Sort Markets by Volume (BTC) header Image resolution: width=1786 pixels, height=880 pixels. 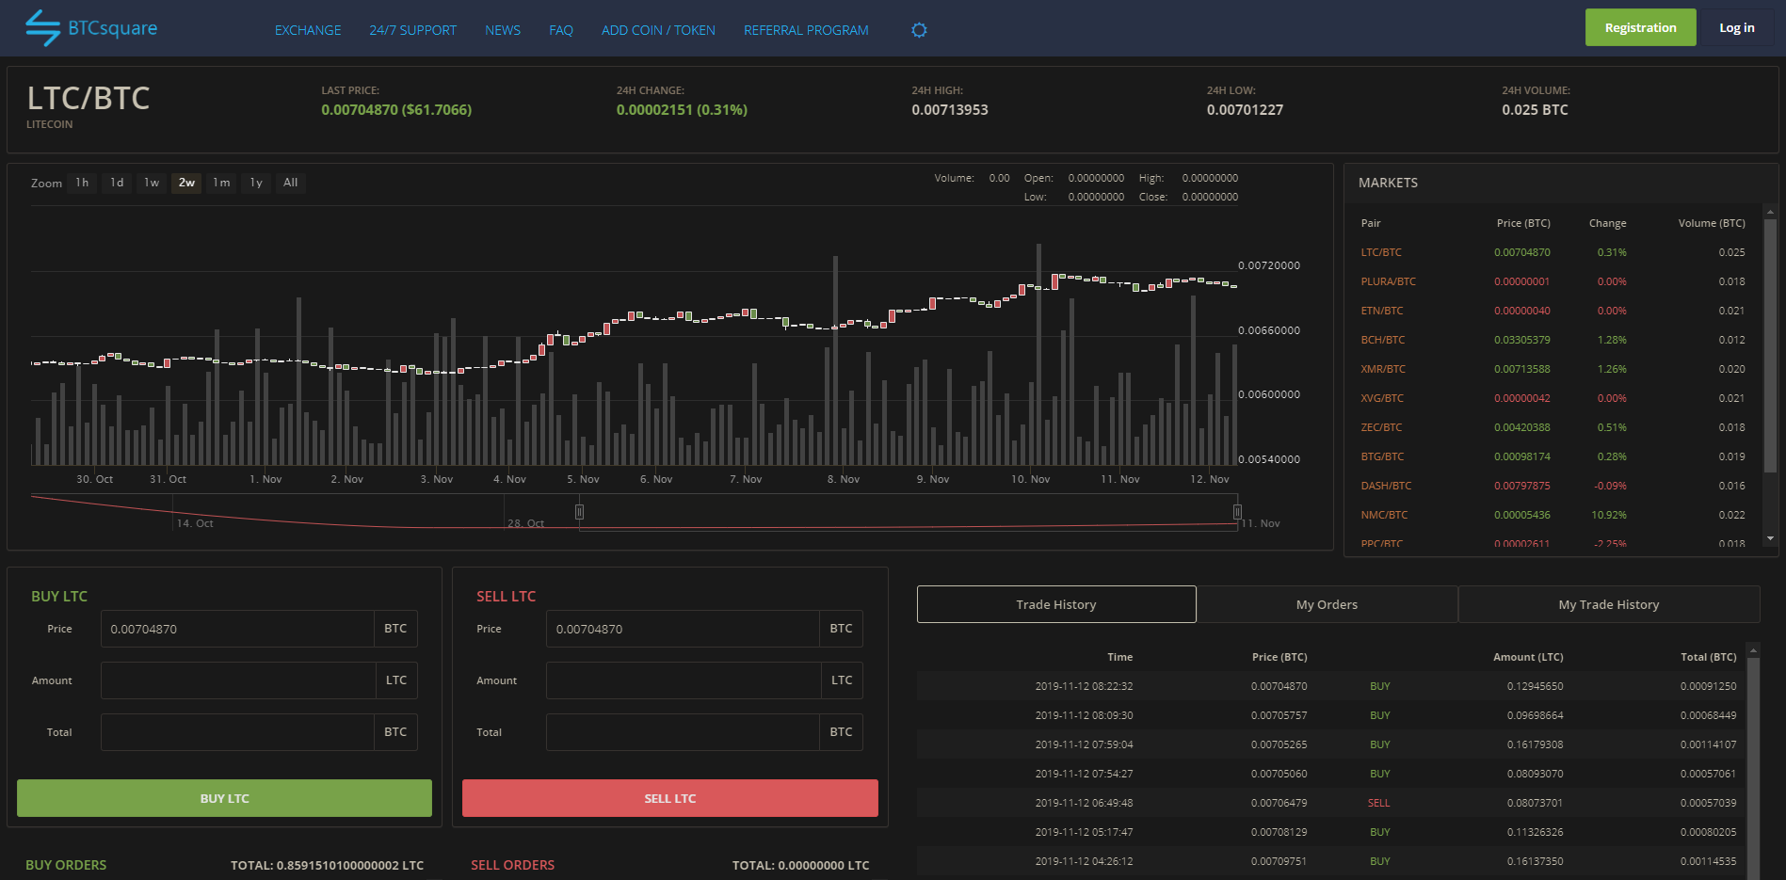click(1712, 223)
